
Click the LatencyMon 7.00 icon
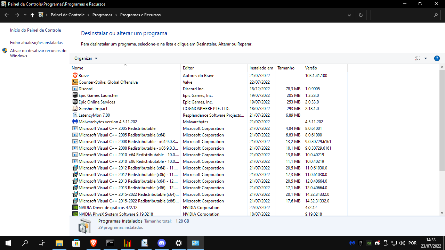pyautogui.click(x=75, y=115)
